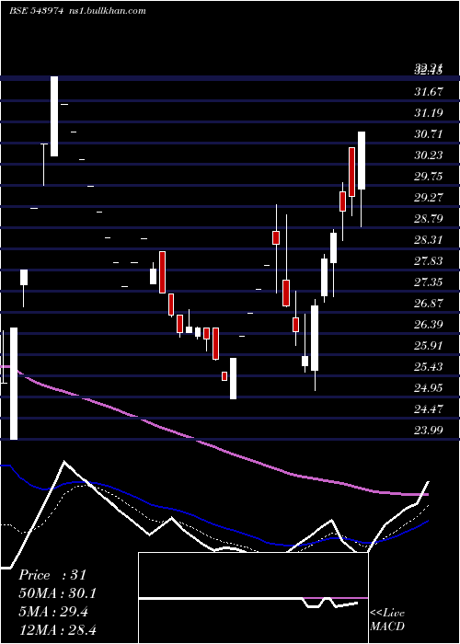Click the 29.75 price axis label
Screen dimensions: 460x644
click(x=429, y=177)
